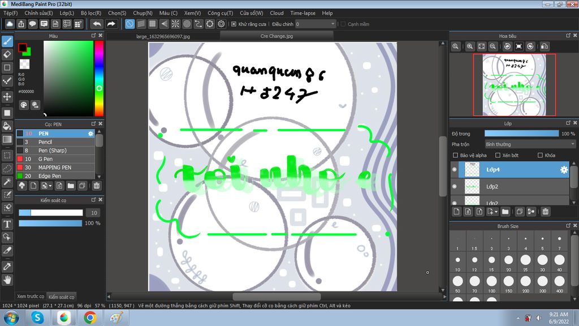Open the Bộ lọc(R) menu

(91, 13)
